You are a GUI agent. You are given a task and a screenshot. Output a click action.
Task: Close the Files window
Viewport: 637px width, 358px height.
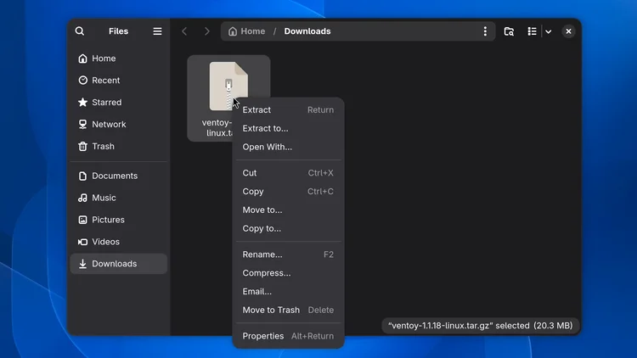[568, 31]
